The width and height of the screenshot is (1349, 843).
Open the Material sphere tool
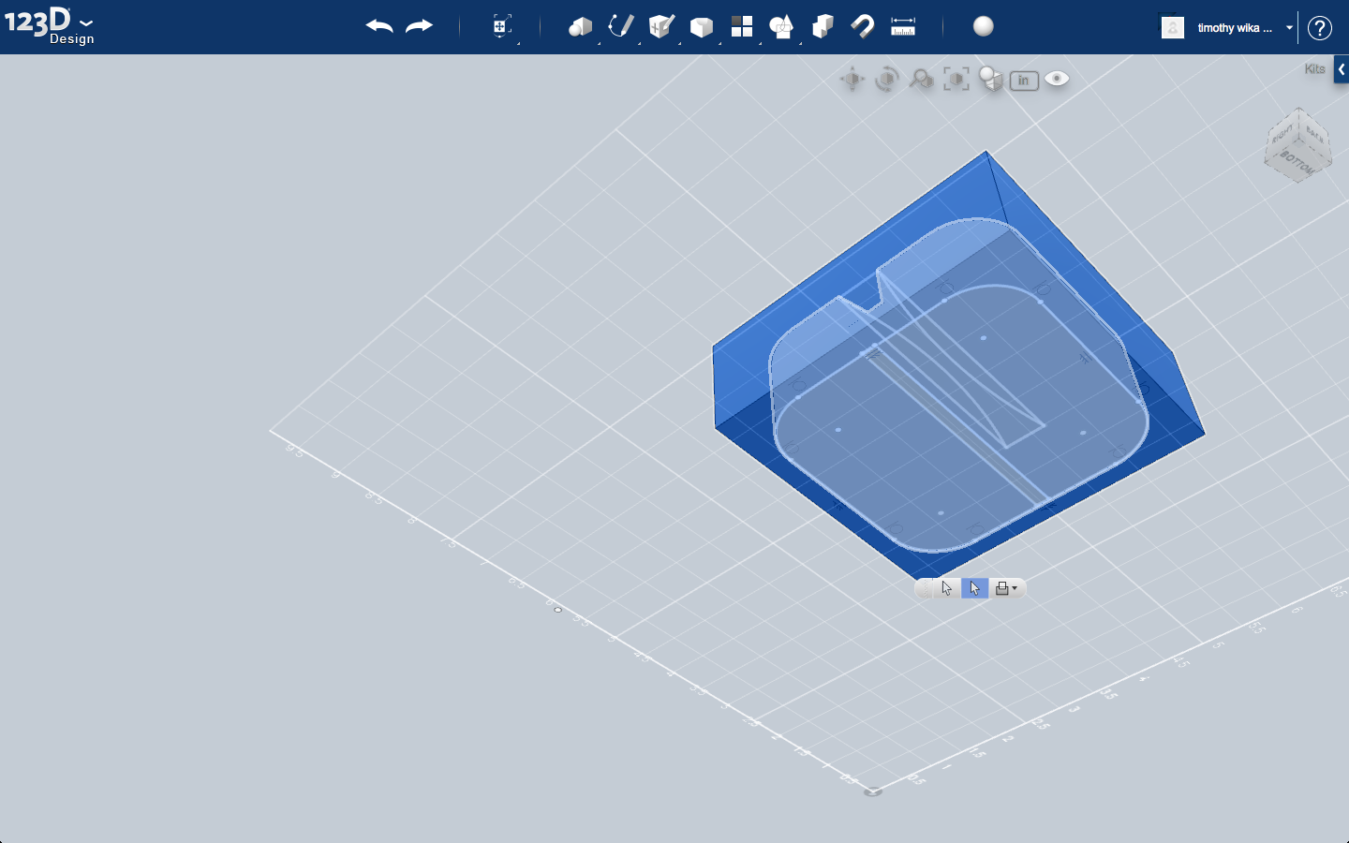click(983, 26)
